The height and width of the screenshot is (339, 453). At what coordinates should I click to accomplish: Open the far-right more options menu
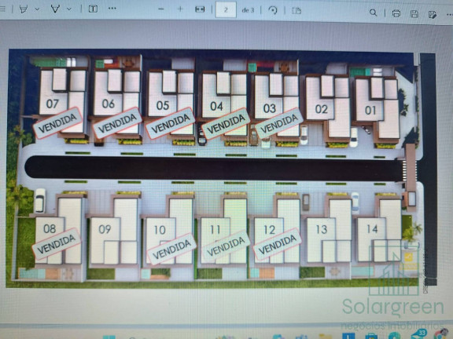point(450,14)
